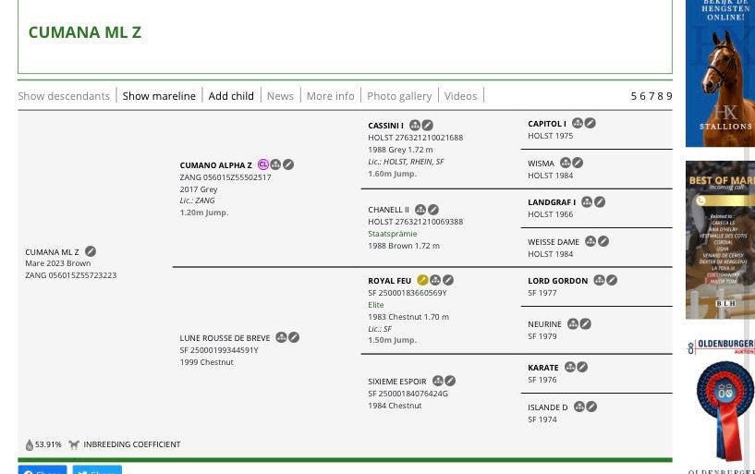755x474 pixels.
Task: Click the blood percentage drop icon
Action: pos(30,444)
